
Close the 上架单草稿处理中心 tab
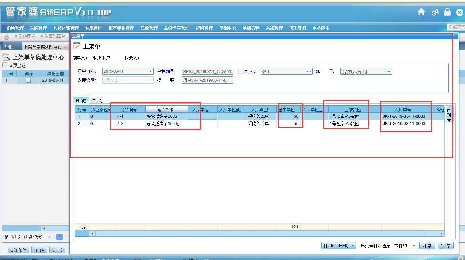pos(65,47)
